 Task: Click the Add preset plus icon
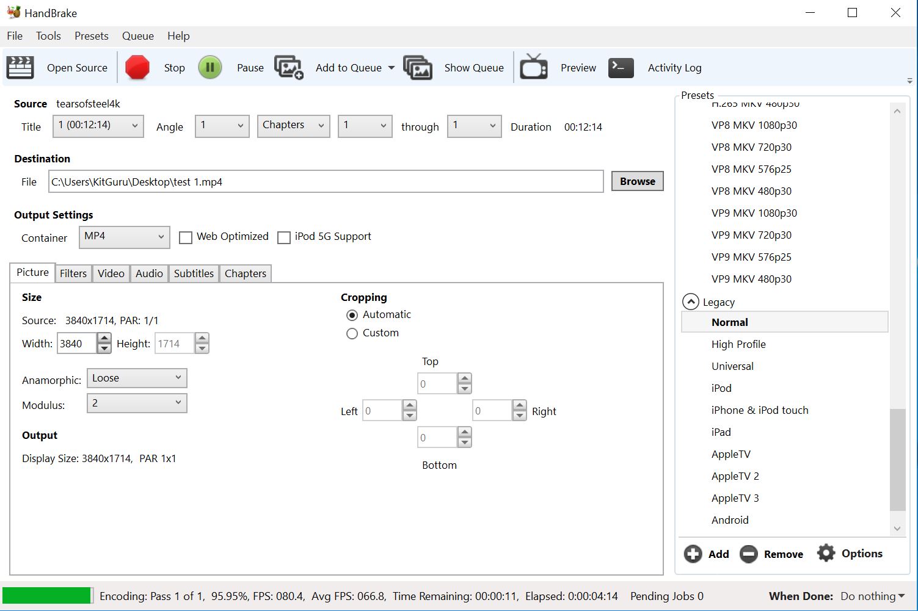coord(693,554)
